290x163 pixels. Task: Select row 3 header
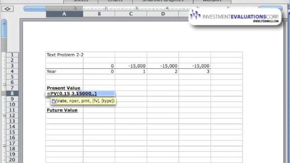point(12,66)
